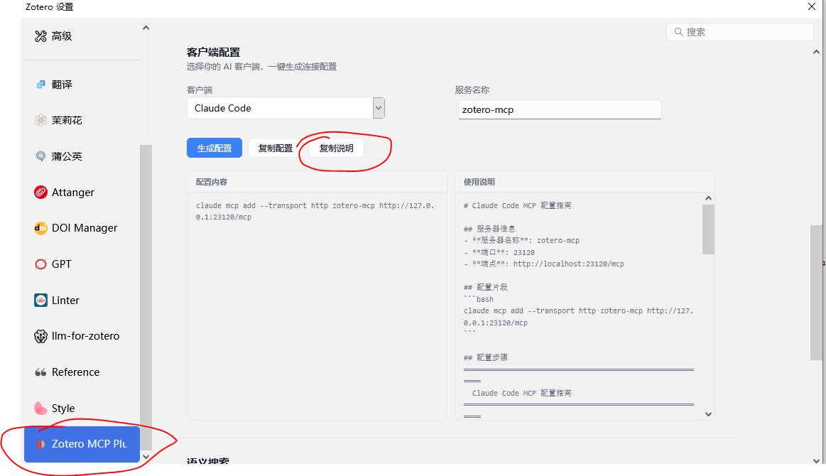This screenshot has width=826, height=476.
Task: Click the Attanger paperclip icon
Action: [x=40, y=193]
